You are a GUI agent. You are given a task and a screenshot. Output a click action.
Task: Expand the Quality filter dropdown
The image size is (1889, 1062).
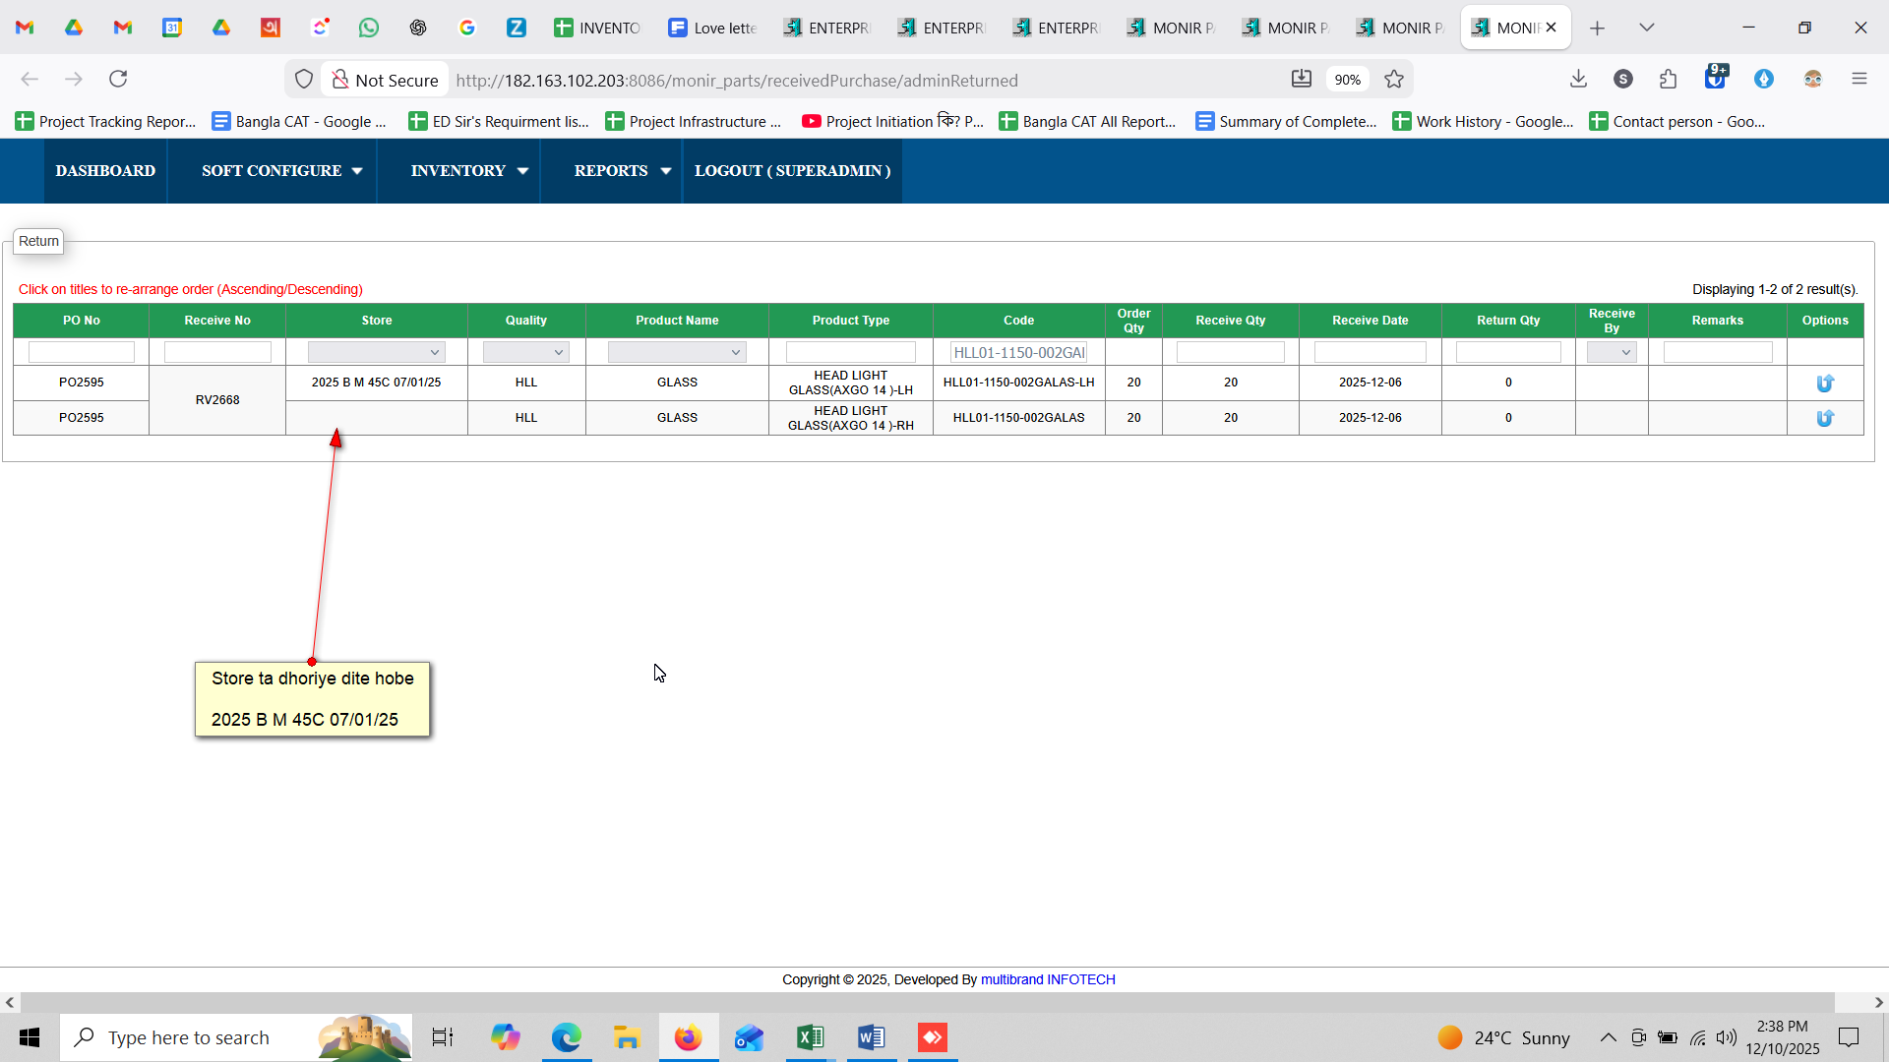click(525, 352)
